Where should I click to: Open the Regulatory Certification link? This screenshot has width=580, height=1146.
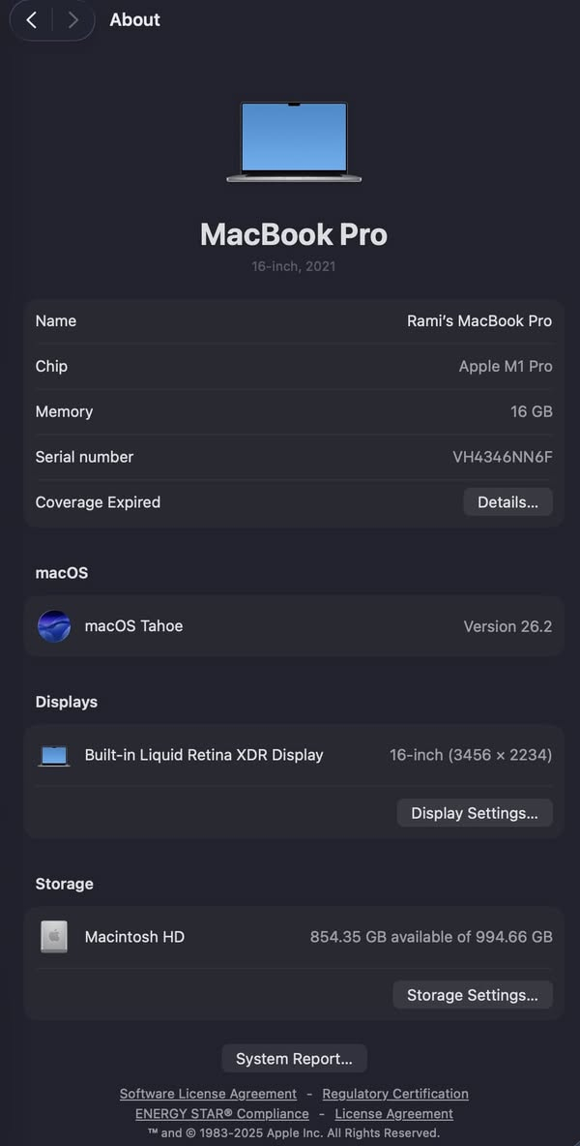(x=395, y=1094)
